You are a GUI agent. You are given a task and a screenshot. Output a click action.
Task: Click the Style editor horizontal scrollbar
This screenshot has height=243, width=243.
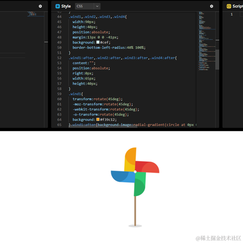click(x=103, y=127)
